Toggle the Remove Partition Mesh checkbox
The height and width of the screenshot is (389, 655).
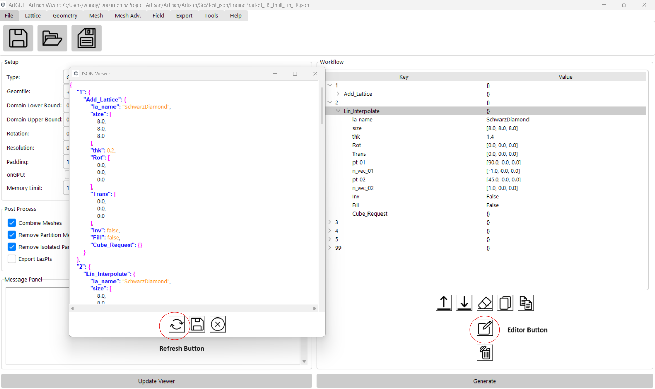pyautogui.click(x=12, y=235)
